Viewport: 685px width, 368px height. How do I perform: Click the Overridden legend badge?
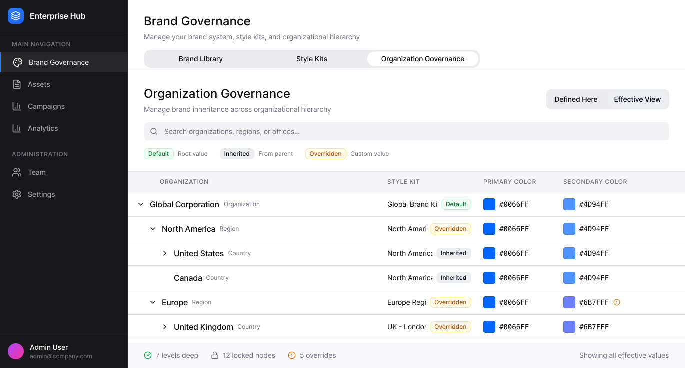pos(325,154)
